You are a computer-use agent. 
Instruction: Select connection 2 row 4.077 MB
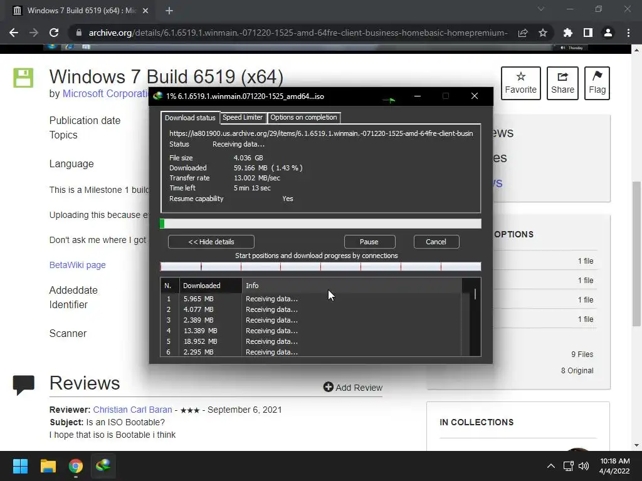pyautogui.click(x=311, y=309)
